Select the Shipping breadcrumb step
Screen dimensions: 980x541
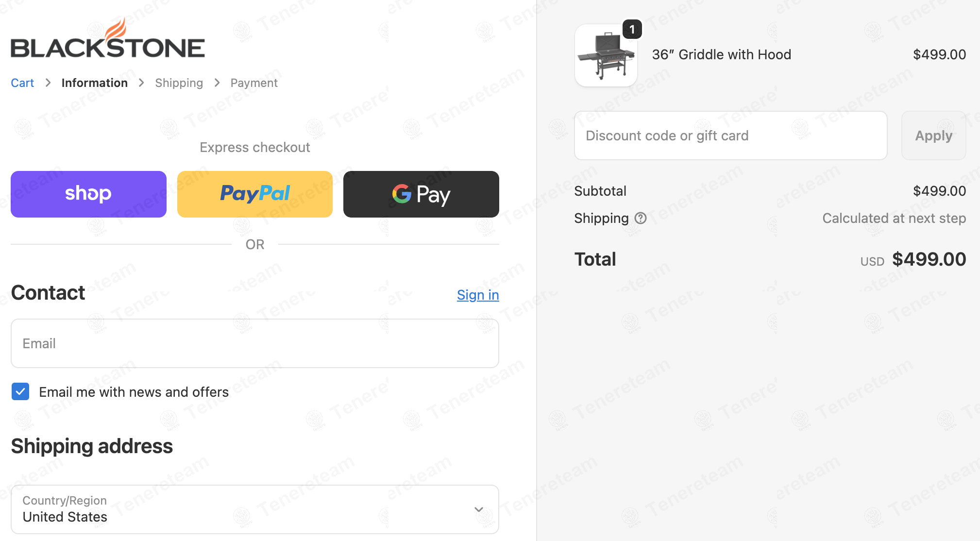[179, 83]
